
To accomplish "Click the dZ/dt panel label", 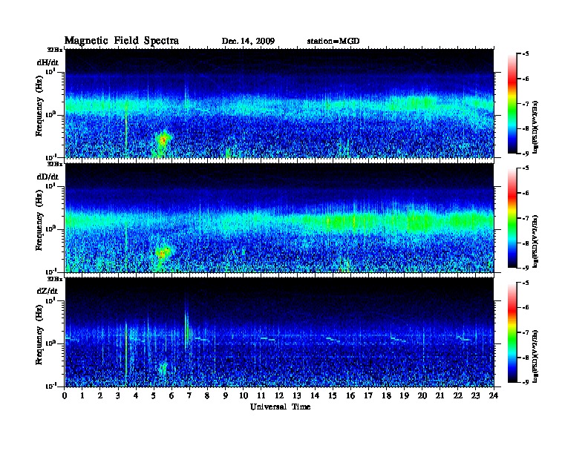I will point(48,291).
